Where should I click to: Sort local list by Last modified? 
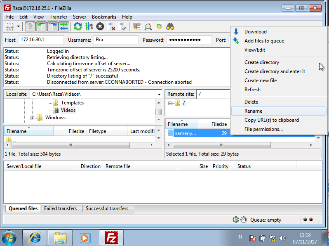[142, 131]
